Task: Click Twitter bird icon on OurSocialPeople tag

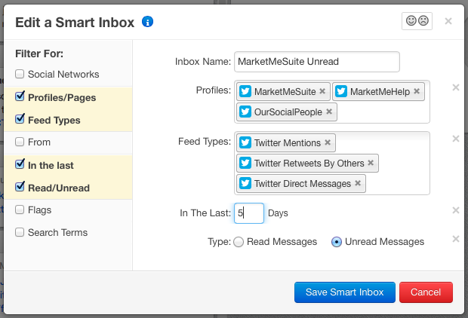Action: [245, 112]
